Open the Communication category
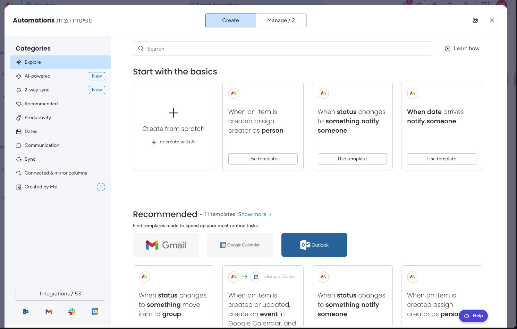Image resolution: width=517 pixels, height=329 pixels. (x=60, y=145)
